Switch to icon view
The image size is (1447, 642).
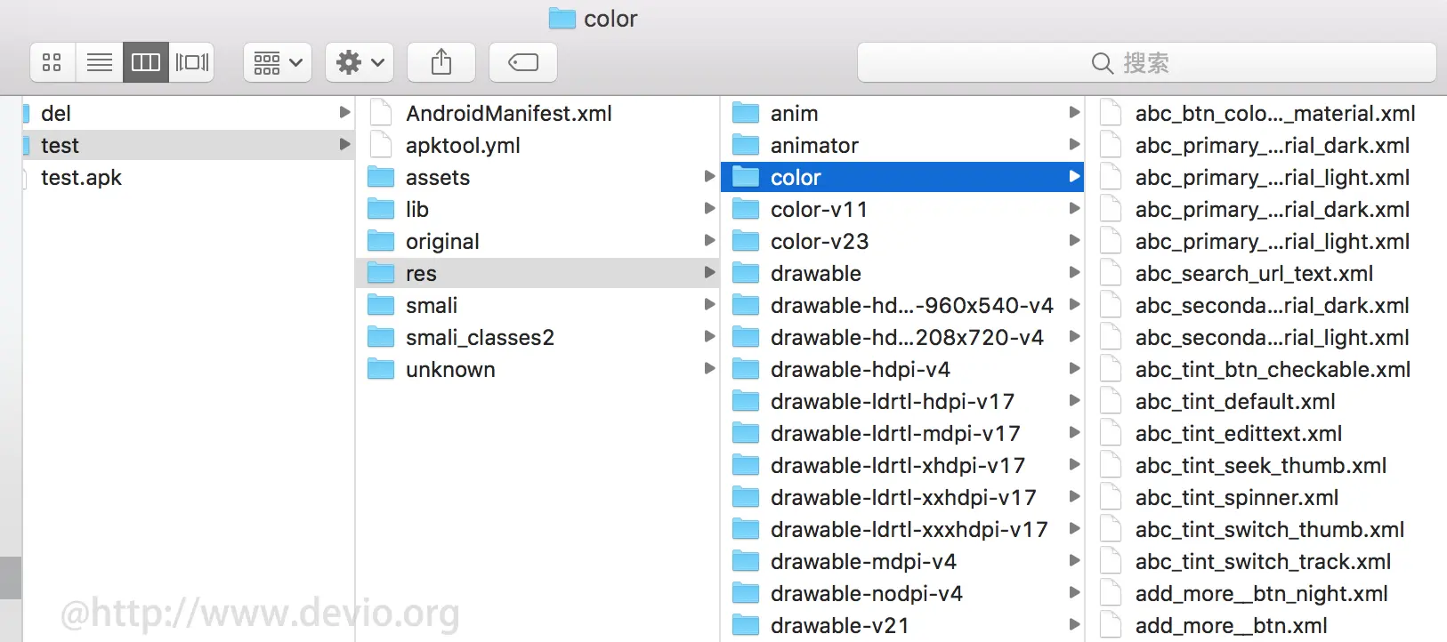point(53,62)
